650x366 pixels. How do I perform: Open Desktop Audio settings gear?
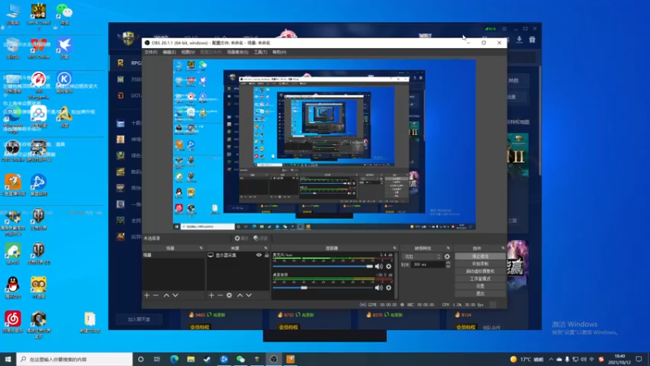[x=388, y=288]
